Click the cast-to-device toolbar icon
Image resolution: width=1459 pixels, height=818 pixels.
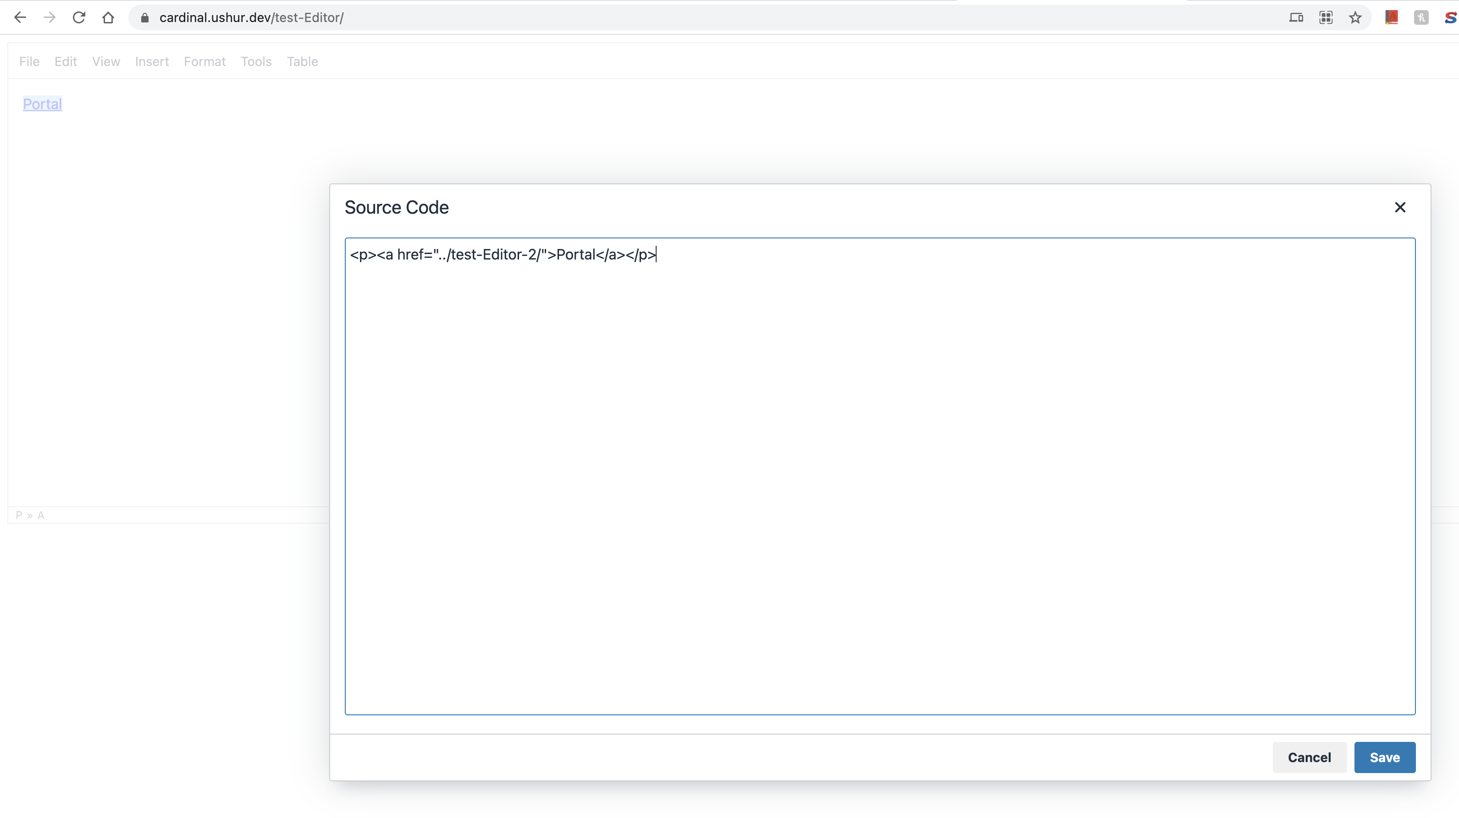1296,17
